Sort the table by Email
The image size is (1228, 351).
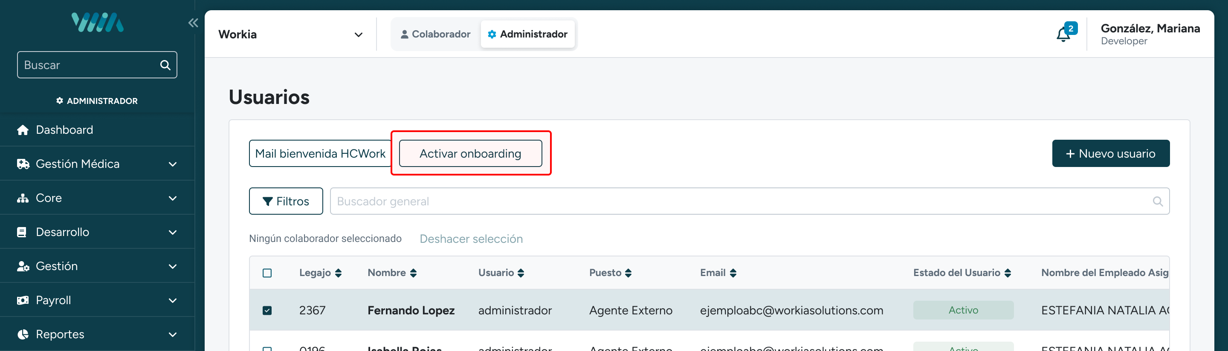tap(733, 273)
